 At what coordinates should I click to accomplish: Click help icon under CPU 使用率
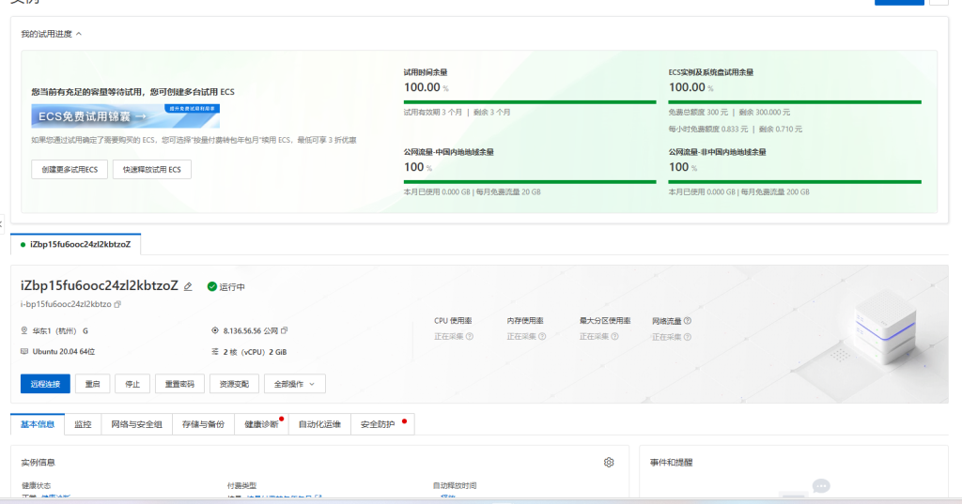(470, 337)
